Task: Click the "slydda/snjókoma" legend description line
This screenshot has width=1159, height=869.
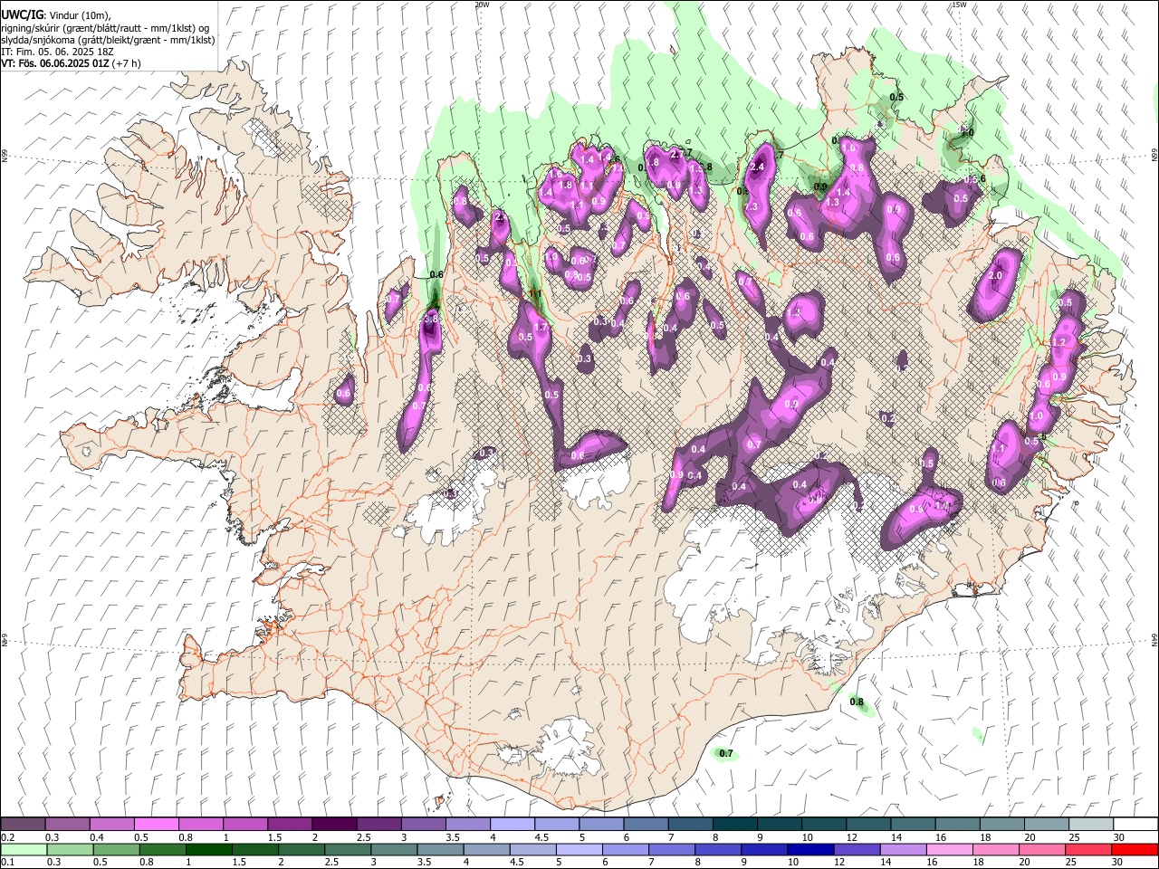Action: pos(108,40)
